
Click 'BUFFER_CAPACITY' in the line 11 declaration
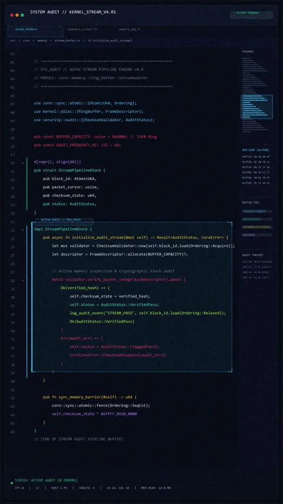click(x=73, y=136)
